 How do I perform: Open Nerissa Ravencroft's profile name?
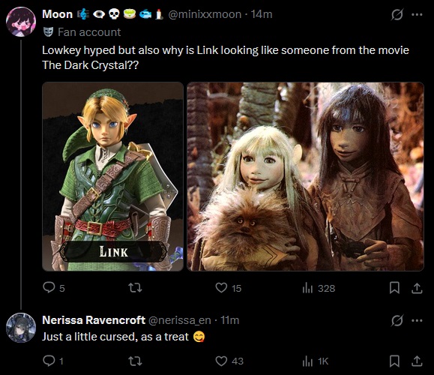(94, 320)
